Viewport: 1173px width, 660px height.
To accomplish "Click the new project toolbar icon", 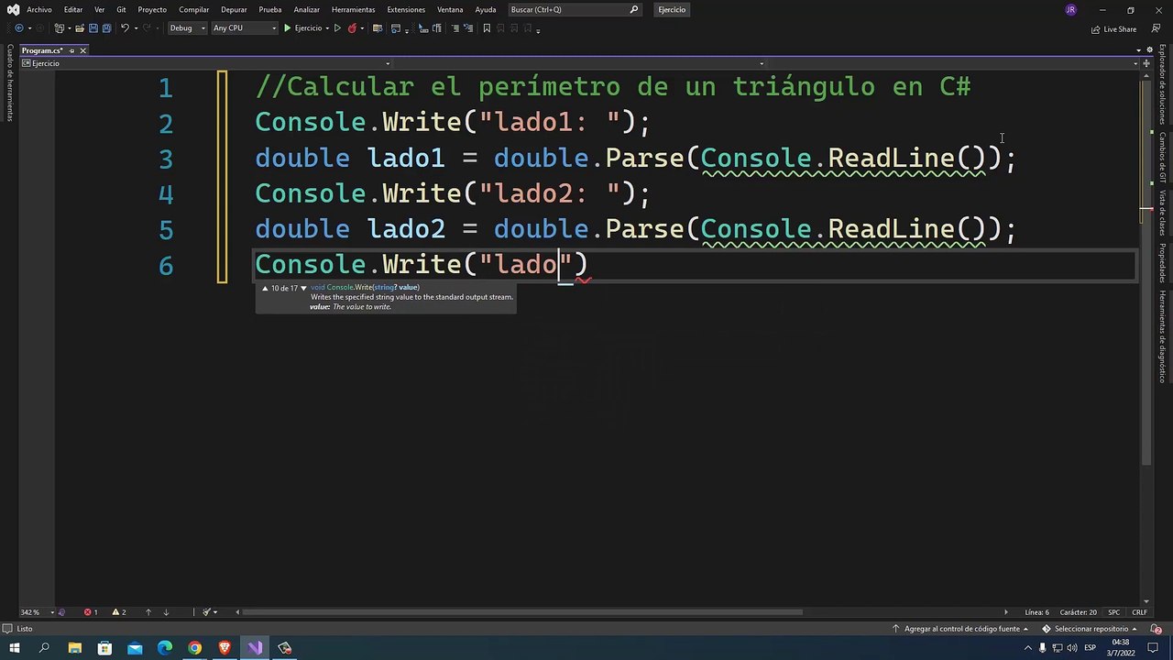I will point(59,28).
